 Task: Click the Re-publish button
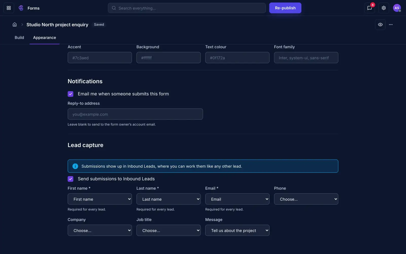[285, 8]
